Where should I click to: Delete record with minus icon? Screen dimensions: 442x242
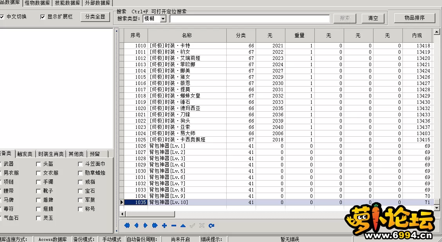coord(174,226)
